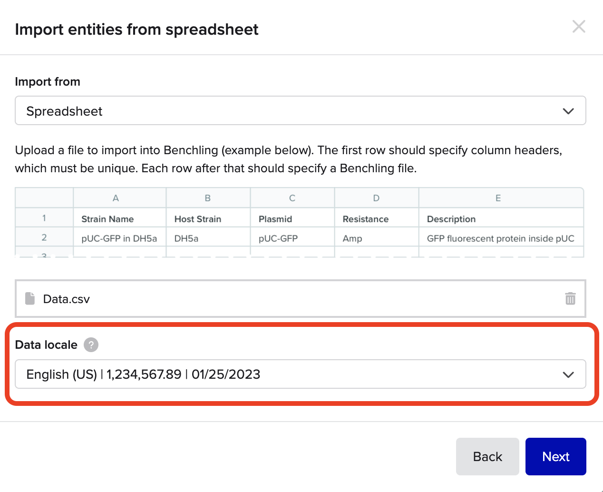Click the Amp cell
Viewport: 603px width, 492px height.
click(x=376, y=238)
